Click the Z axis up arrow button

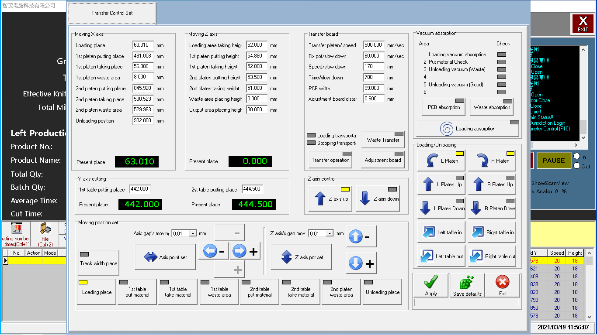point(330,198)
